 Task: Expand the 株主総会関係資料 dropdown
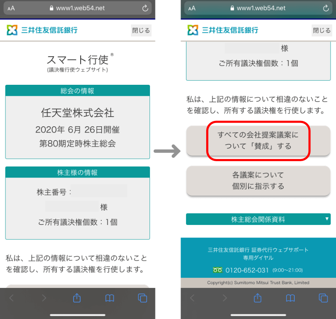tap(258, 219)
